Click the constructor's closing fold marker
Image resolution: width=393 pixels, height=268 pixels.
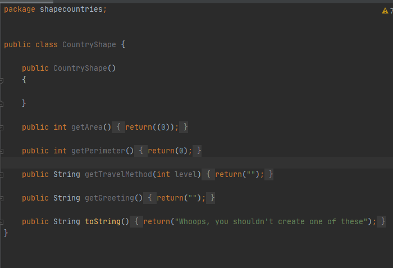(x=2, y=104)
